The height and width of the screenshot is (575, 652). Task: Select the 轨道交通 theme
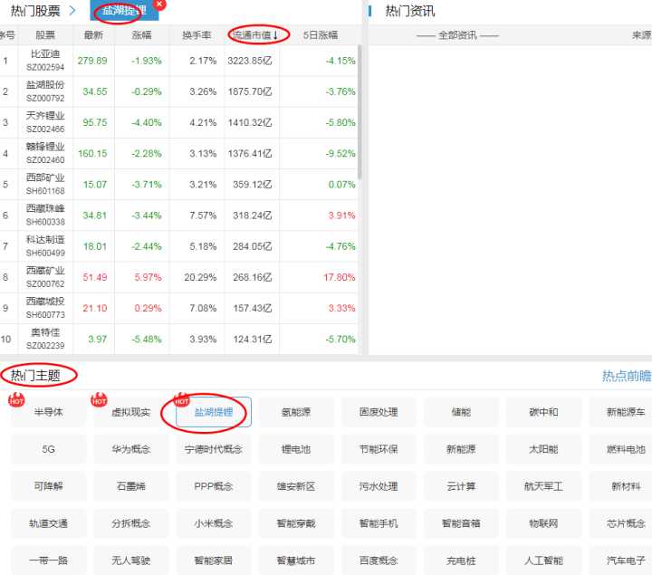[48, 523]
